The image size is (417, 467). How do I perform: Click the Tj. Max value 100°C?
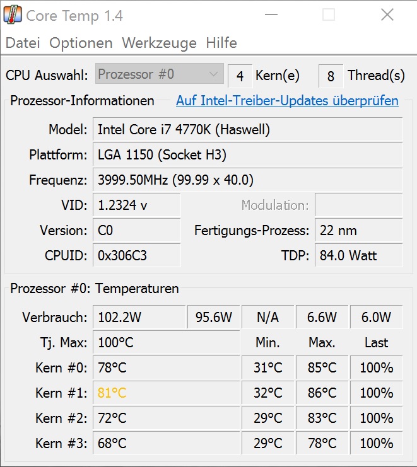click(x=167, y=342)
